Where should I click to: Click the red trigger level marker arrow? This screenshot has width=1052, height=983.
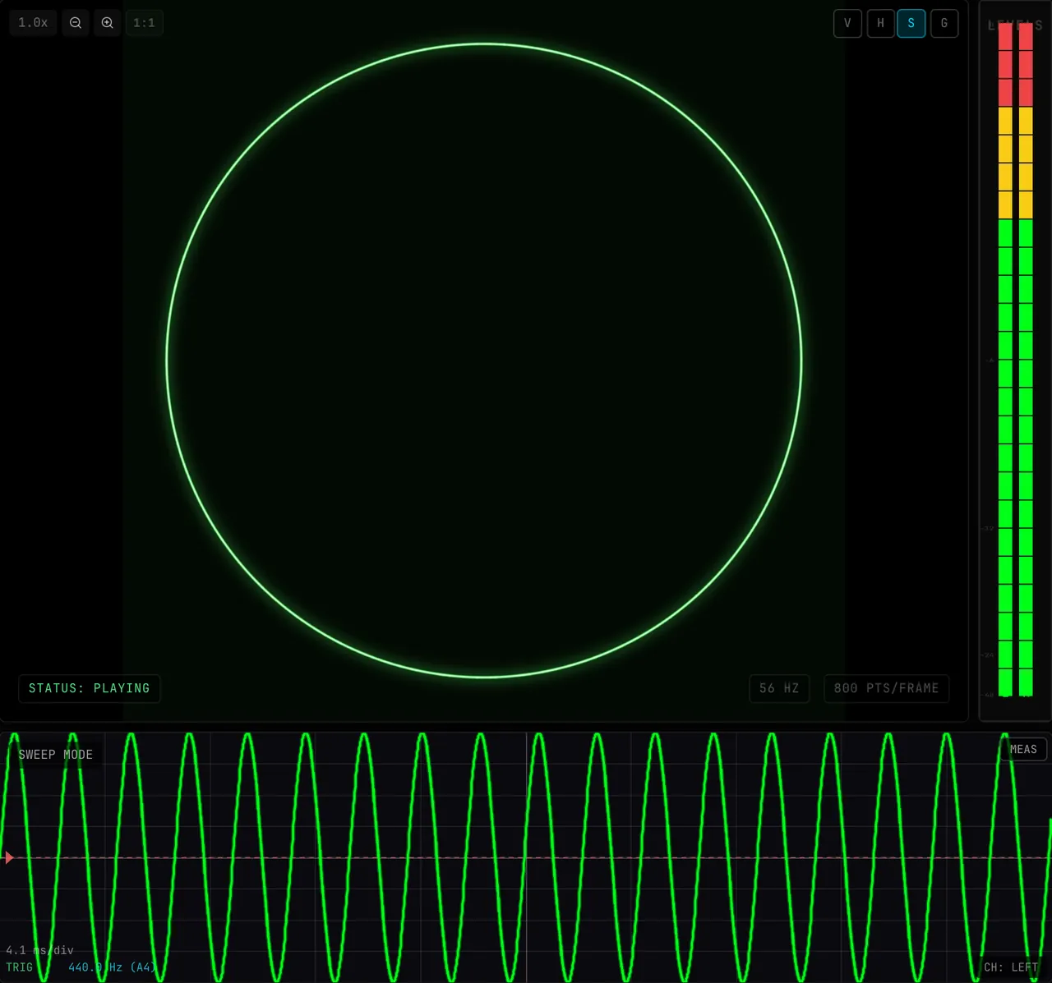[x=9, y=857]
